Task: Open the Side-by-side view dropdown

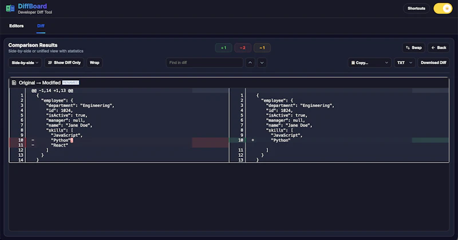Action: 25,62
